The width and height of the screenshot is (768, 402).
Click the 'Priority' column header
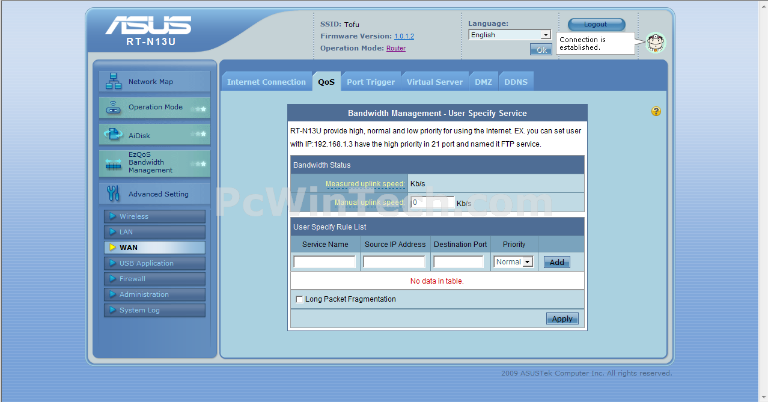click(514, 245)
